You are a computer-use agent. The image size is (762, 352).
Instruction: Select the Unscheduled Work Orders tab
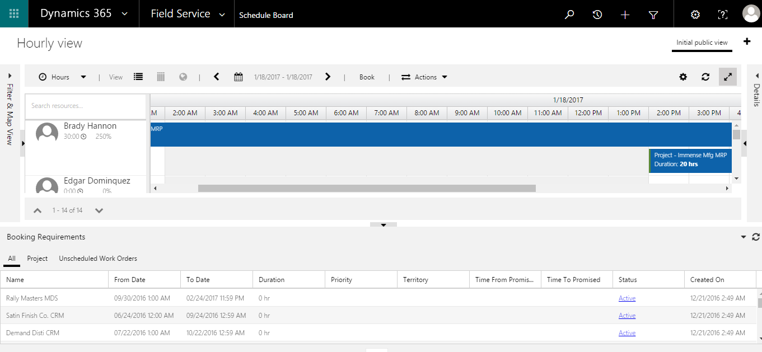coord(98,259)
